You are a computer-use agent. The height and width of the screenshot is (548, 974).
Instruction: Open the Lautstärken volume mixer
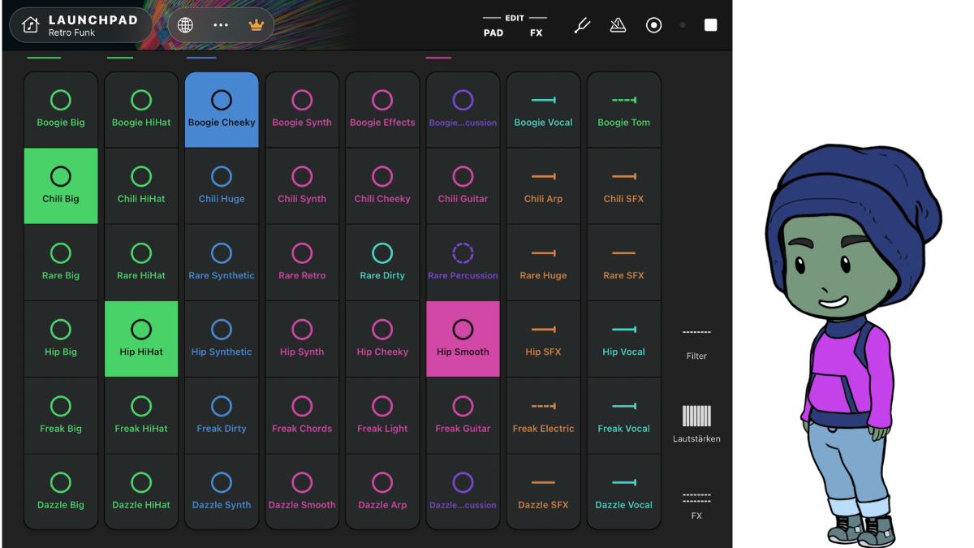click(696, 424)
